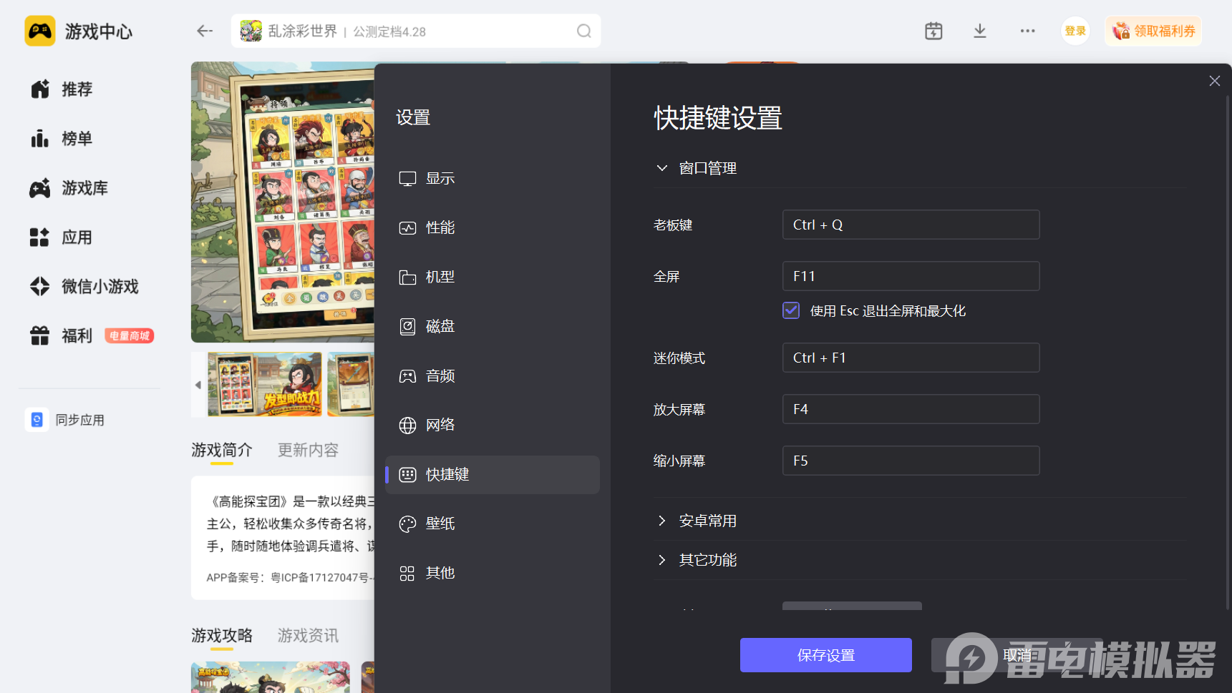Click the 全屏 shortcut field F11
The width and height of the screenshot is (1232, 693).
[910, 276]
